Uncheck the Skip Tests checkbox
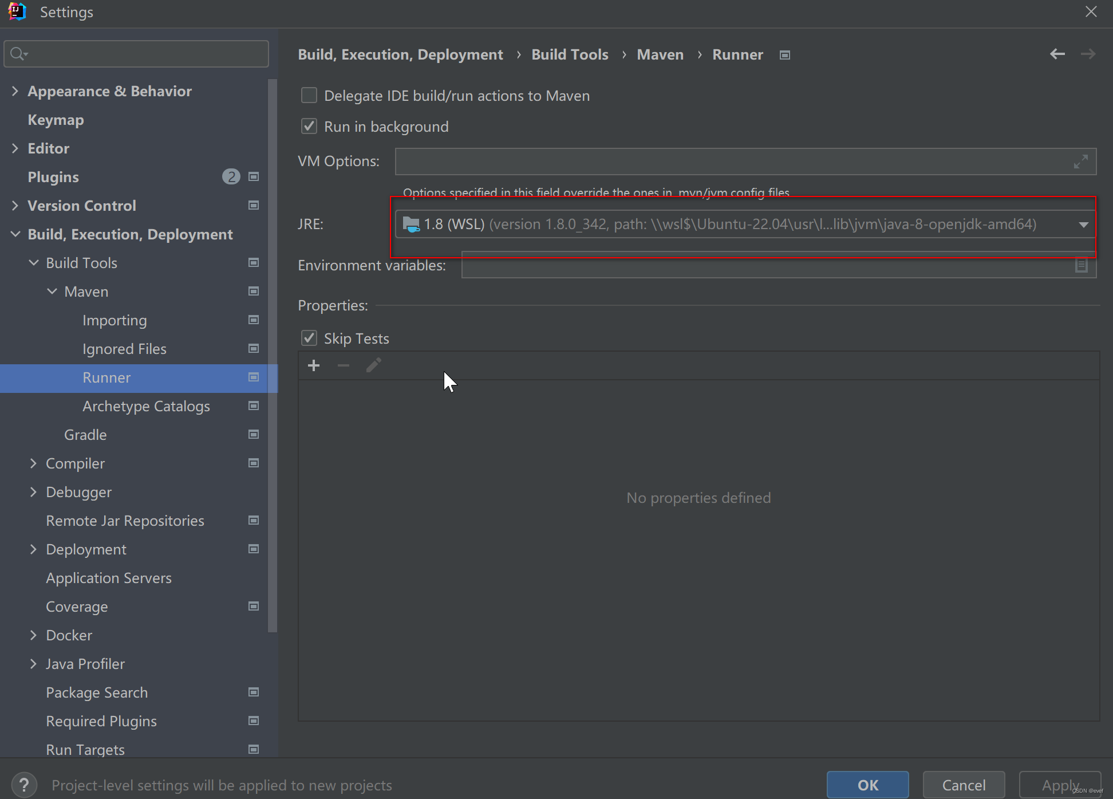 tap(309, 338)
